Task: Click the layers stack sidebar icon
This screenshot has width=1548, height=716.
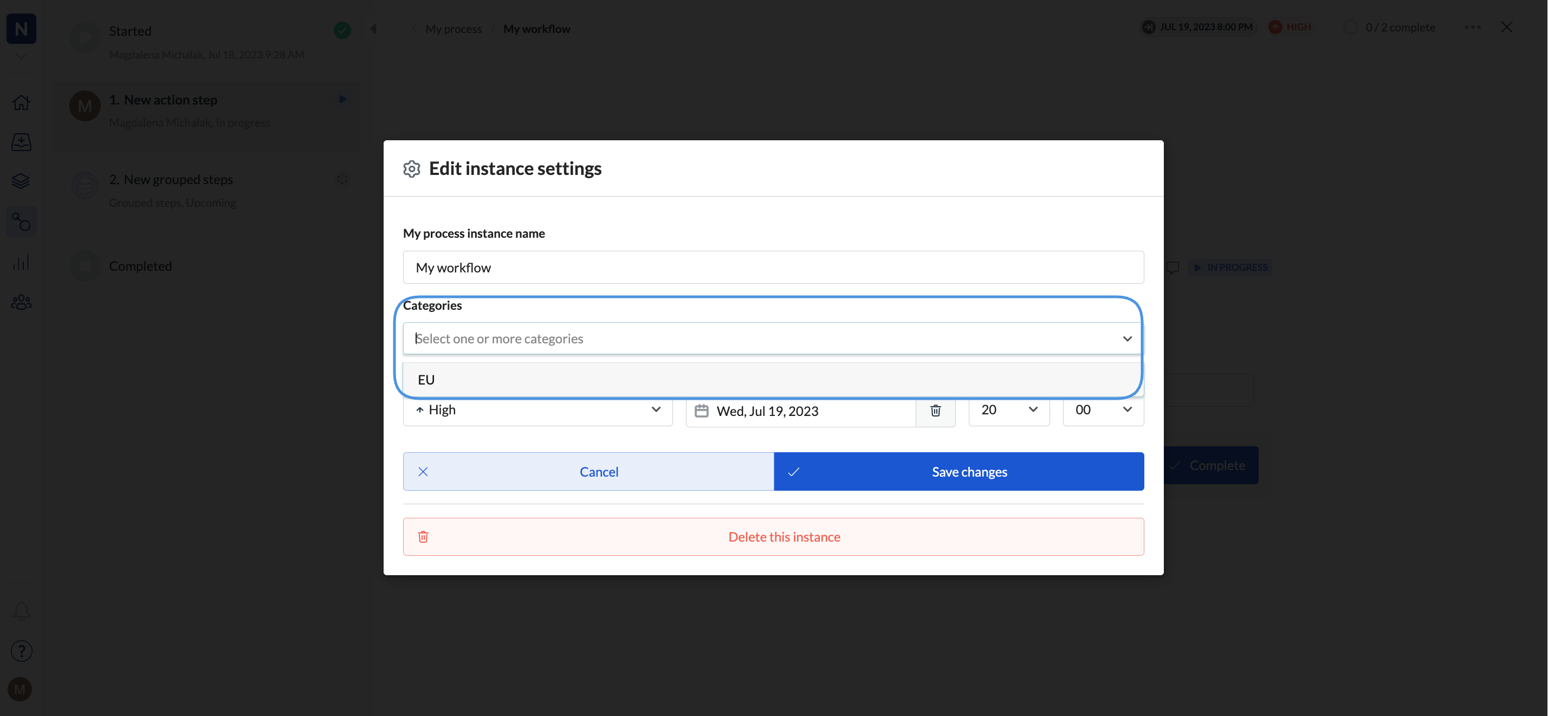Action: coord(21,181)
